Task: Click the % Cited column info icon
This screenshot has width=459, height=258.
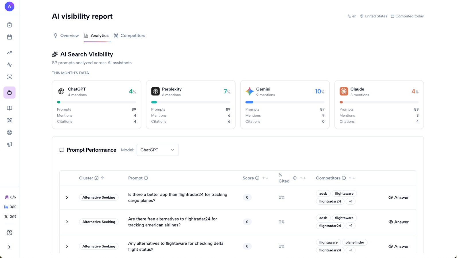Action: click(295, 178)
